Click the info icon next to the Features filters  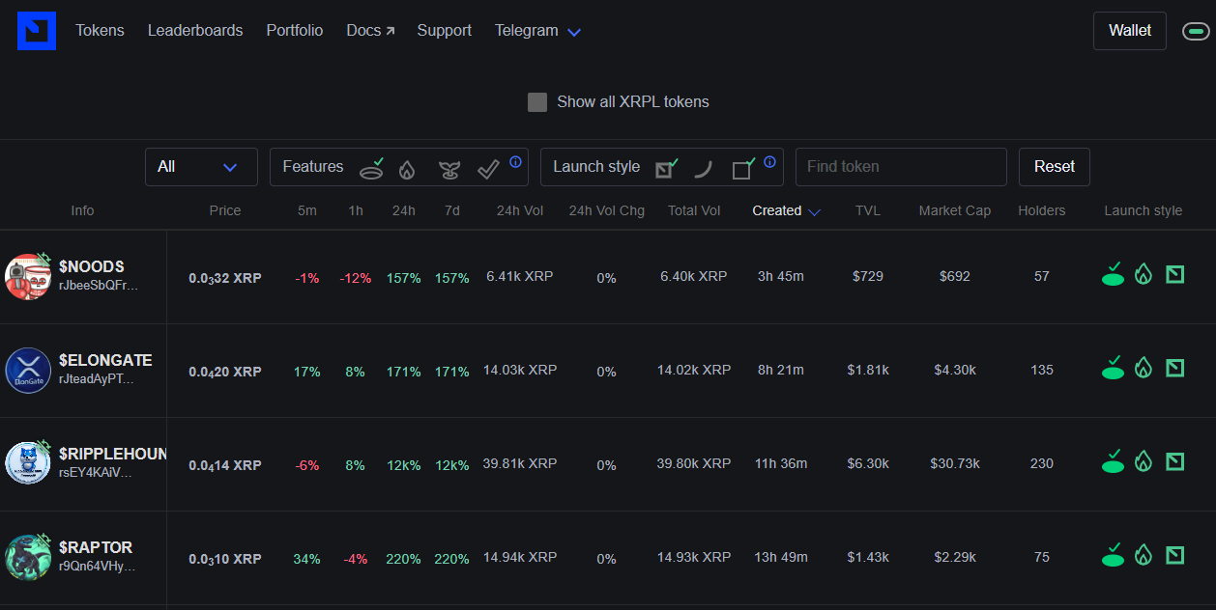[x=515, y=161]
